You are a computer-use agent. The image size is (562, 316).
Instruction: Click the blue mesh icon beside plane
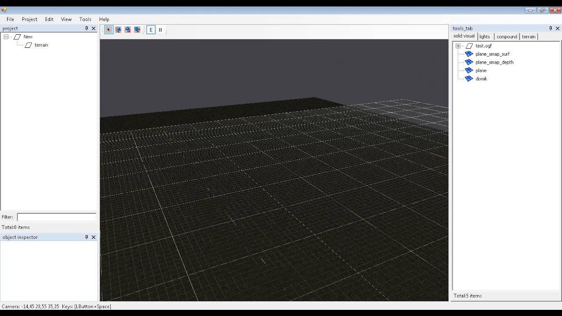pos(469,71)
